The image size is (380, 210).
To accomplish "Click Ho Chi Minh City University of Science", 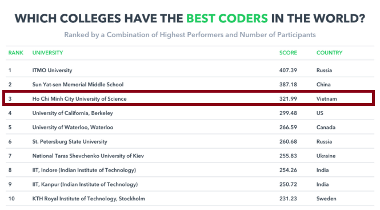I will click(x=79, y=99).
